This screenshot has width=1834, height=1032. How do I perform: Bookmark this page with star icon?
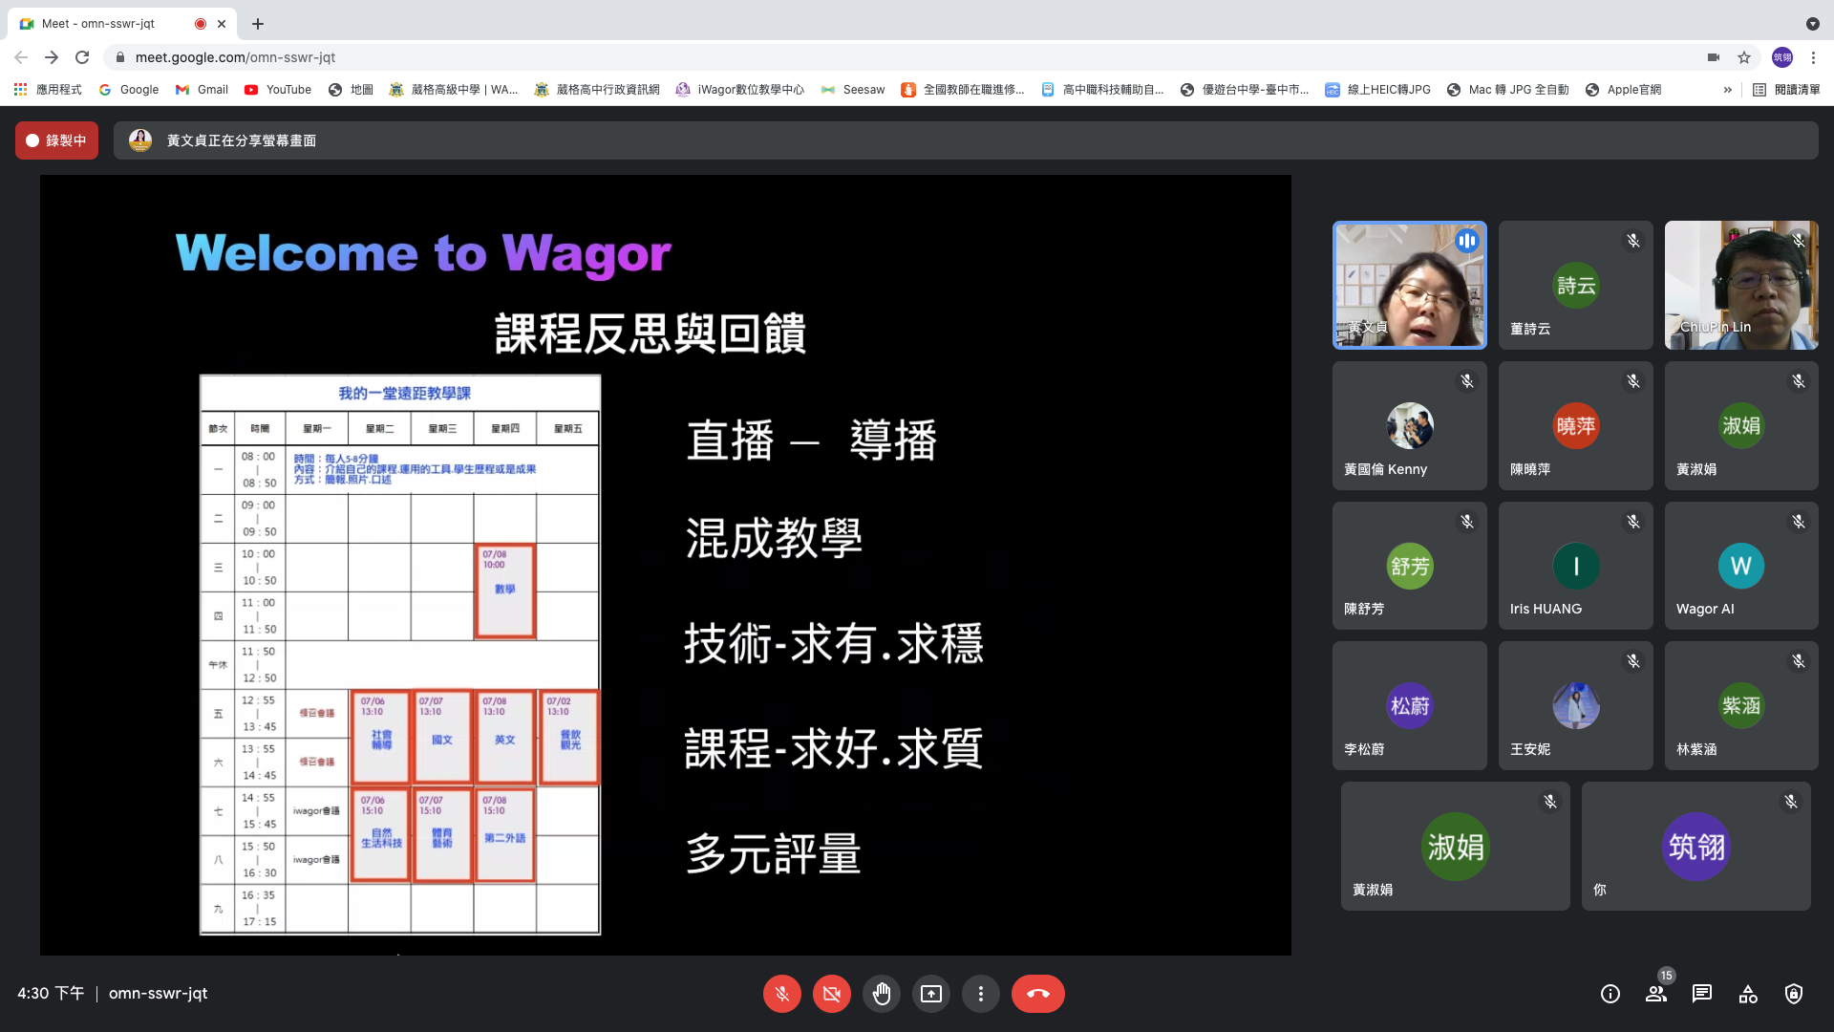pyautogui.click(x=1744, y=57)
